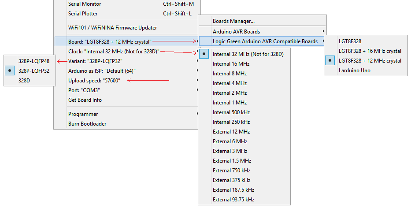
Task: Select the 328P-LQFP32 variant
Action: [x=30, y=71]
